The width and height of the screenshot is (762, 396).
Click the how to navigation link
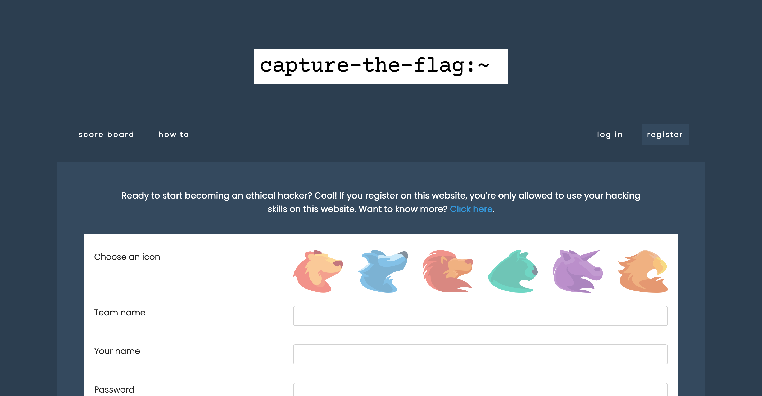[174, 134]
